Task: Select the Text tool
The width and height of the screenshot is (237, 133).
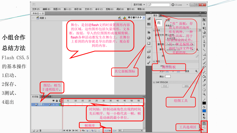Action: tap(204, 46)
